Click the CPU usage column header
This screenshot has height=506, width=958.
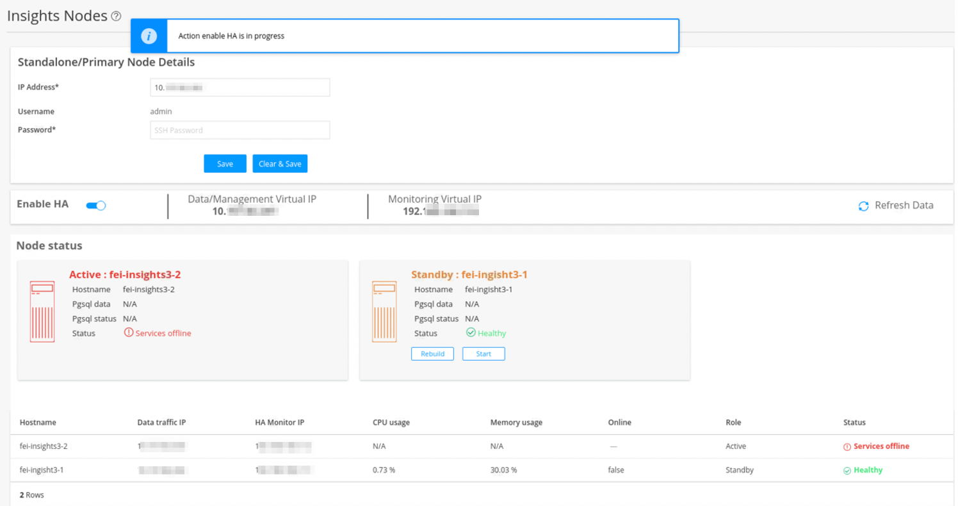pos(391,422)
